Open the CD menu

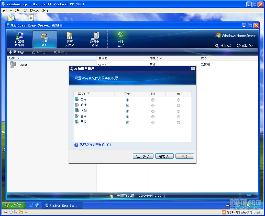(x=25, y=10)
